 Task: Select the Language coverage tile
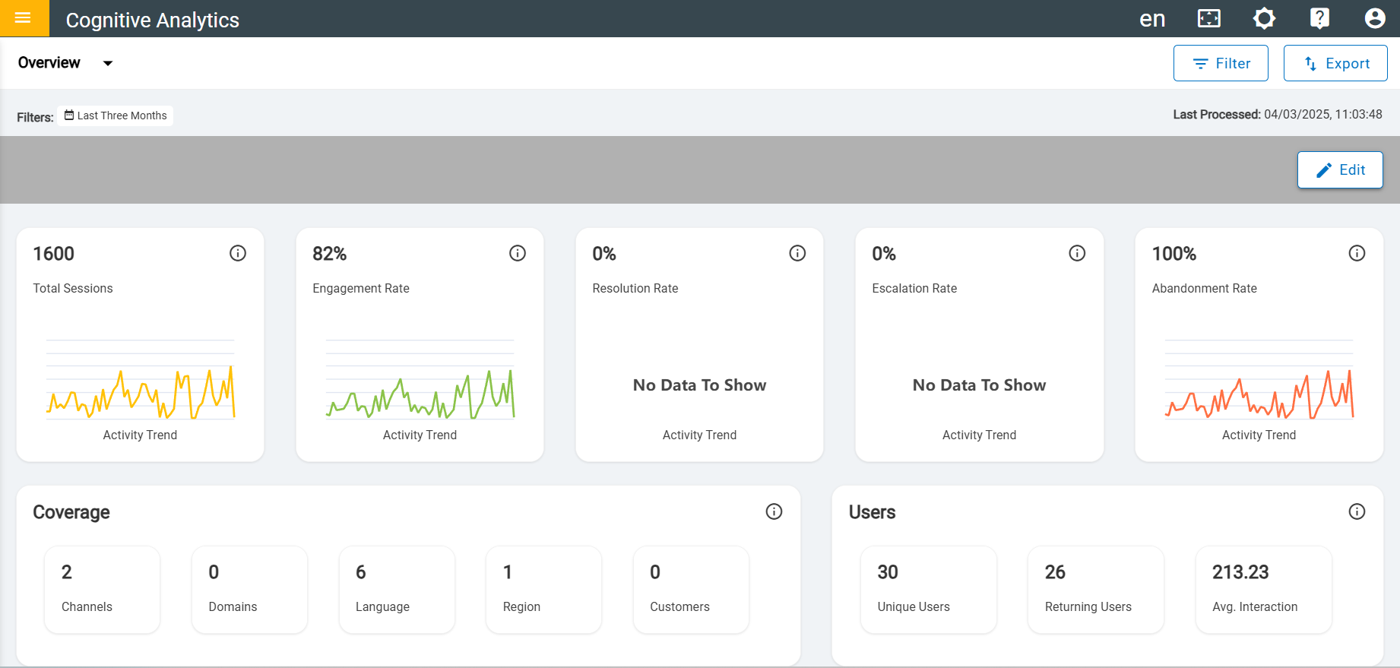[x=397, y=590]
